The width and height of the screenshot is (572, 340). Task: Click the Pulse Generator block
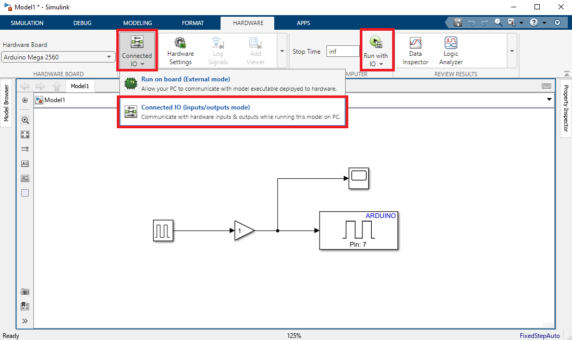tap(163, 230)
